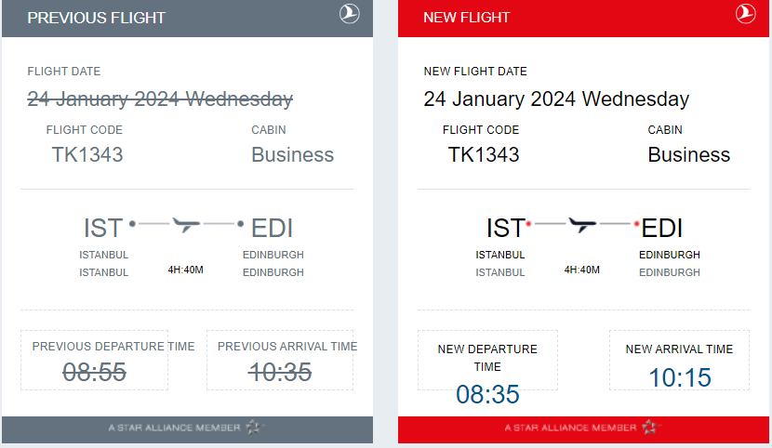Click the new flight date 24 January 2024

(x=556, y=99)
